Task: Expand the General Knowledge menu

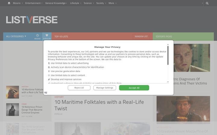Action: point(56,3)
